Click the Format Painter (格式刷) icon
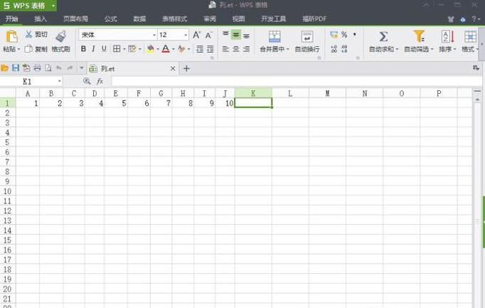This screenshot has height=308, width=485. pyautogui.click(x=60, y=36)
